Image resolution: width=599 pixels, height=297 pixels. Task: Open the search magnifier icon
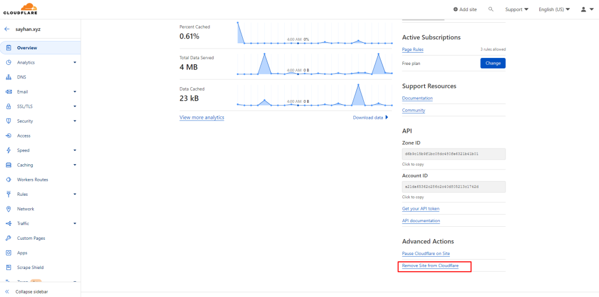[x=491, y=9]
